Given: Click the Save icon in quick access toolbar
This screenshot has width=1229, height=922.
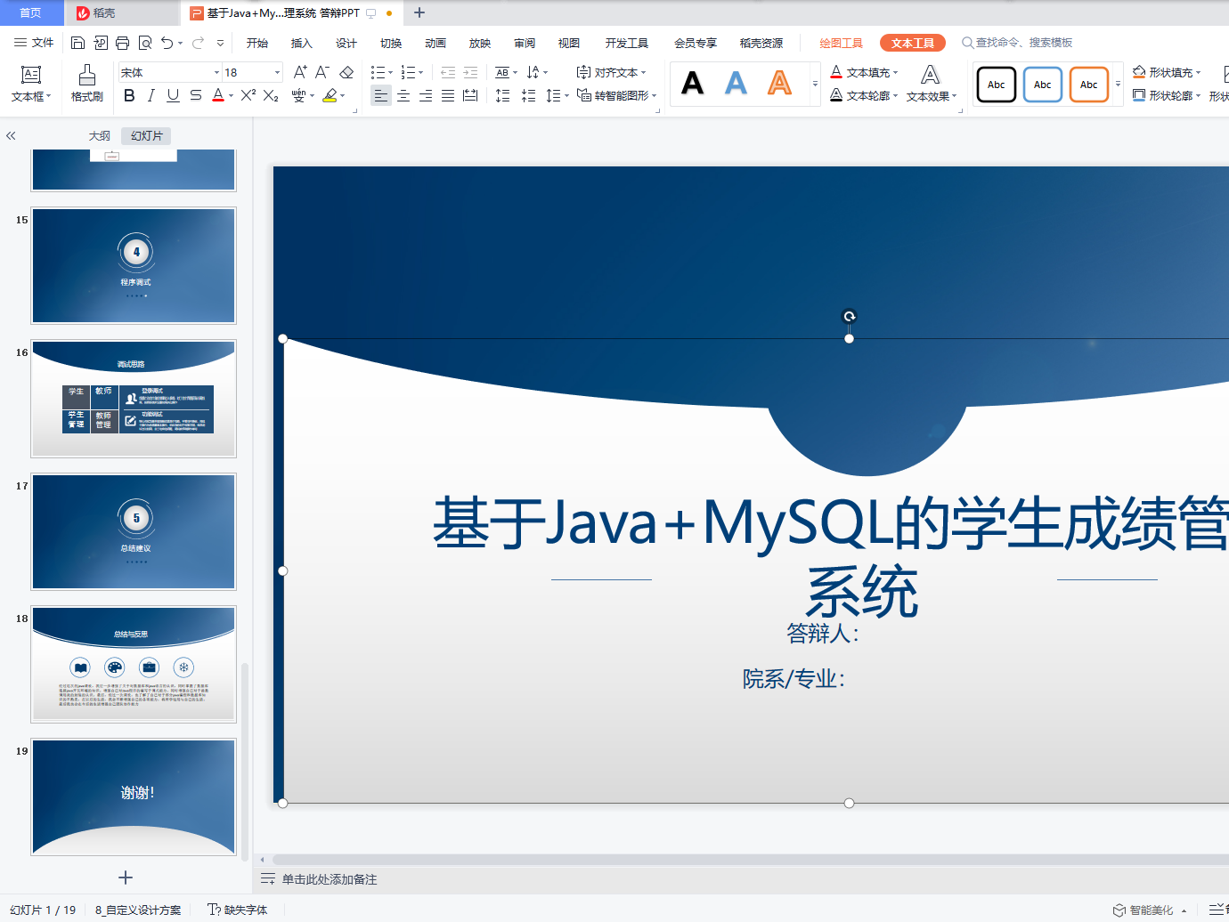Looking at the screenshot, I should (77, 43).
